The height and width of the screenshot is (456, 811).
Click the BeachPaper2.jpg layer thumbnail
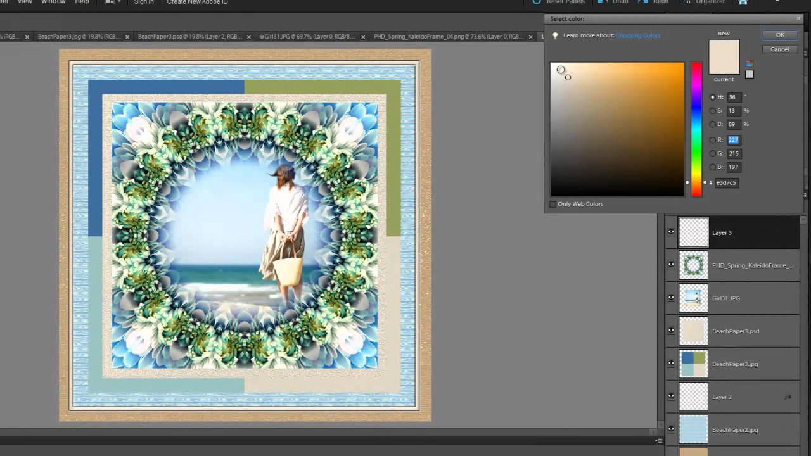693,430
